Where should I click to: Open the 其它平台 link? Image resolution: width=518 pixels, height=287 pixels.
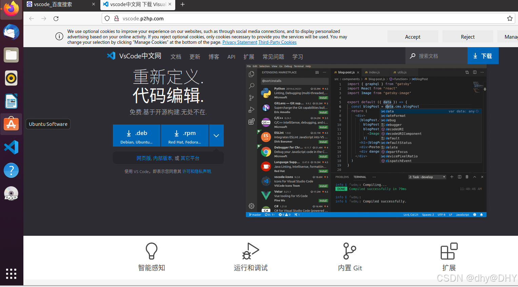coord(190,158)
